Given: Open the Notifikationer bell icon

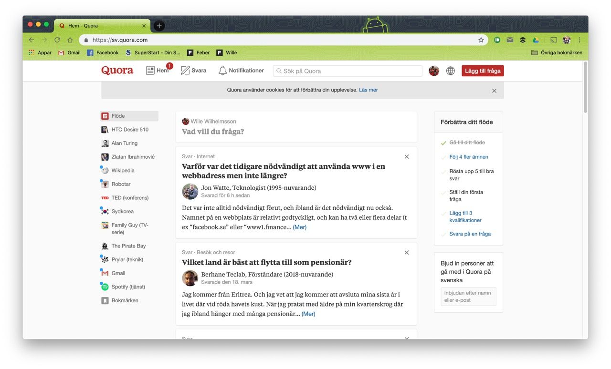Looking at the screenshot, I should tap(222, 71).
